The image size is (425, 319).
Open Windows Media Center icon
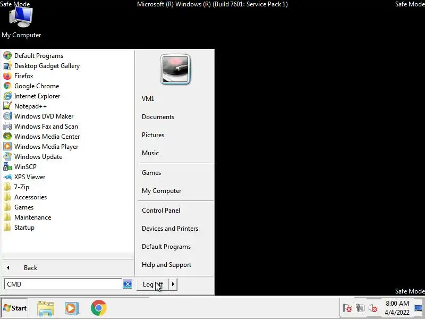[7, 137]
